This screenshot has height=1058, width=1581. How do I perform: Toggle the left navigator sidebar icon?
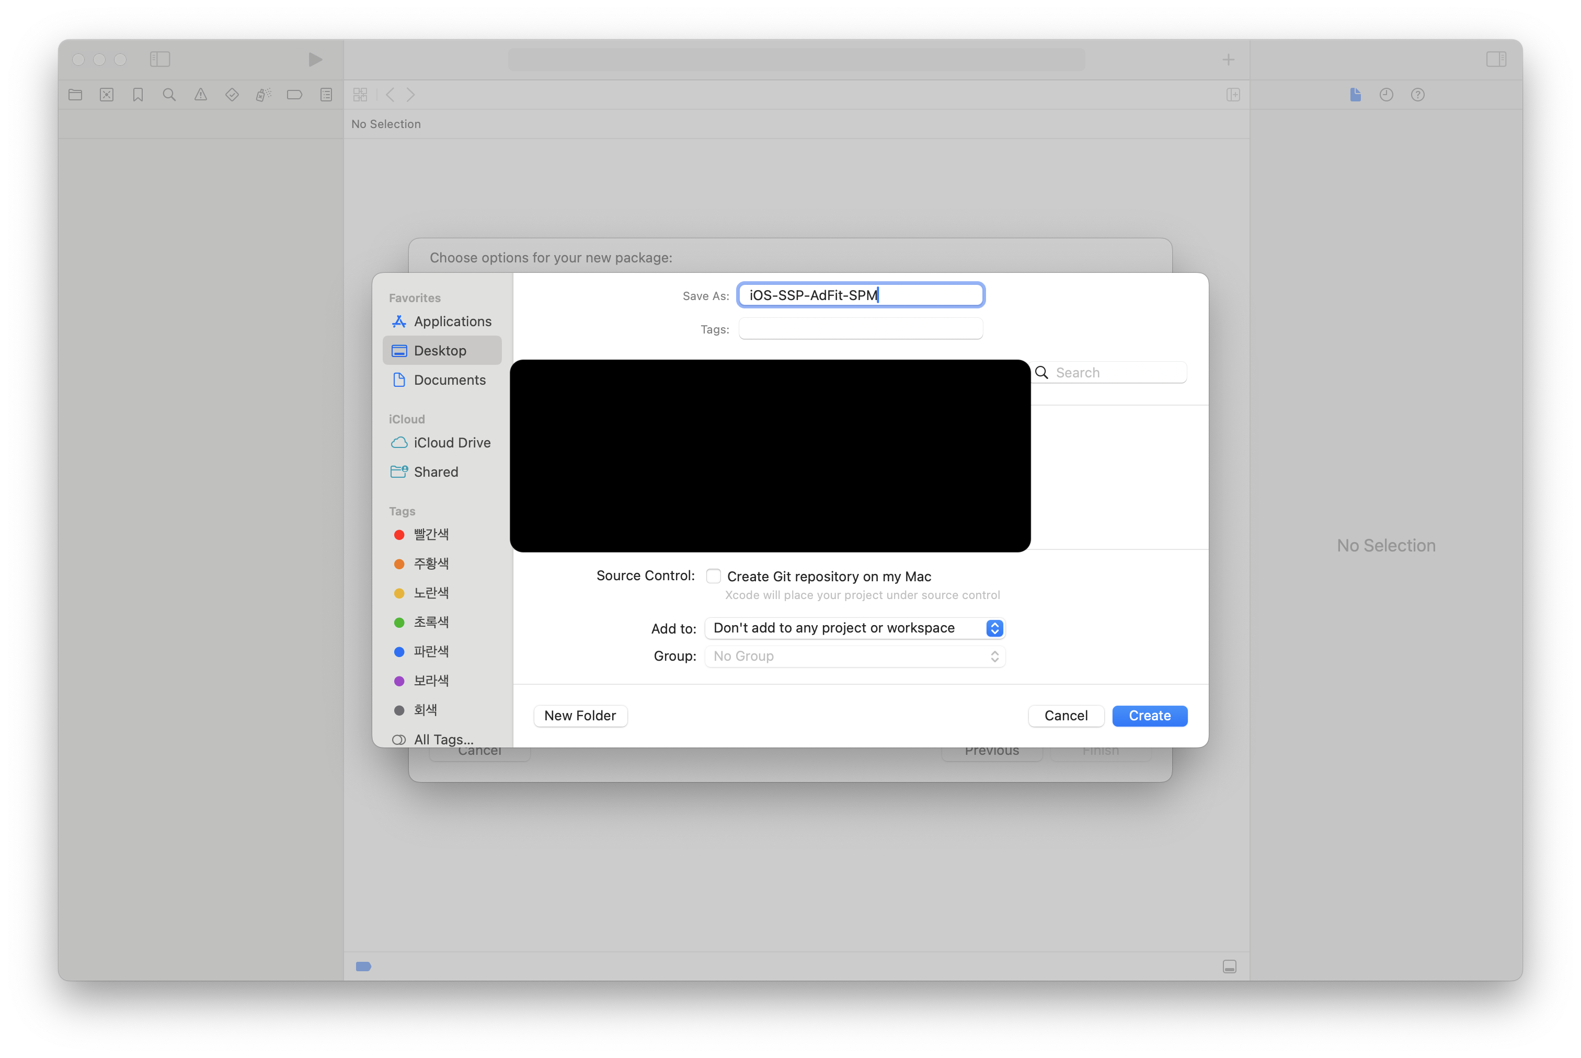click(160, 60)
